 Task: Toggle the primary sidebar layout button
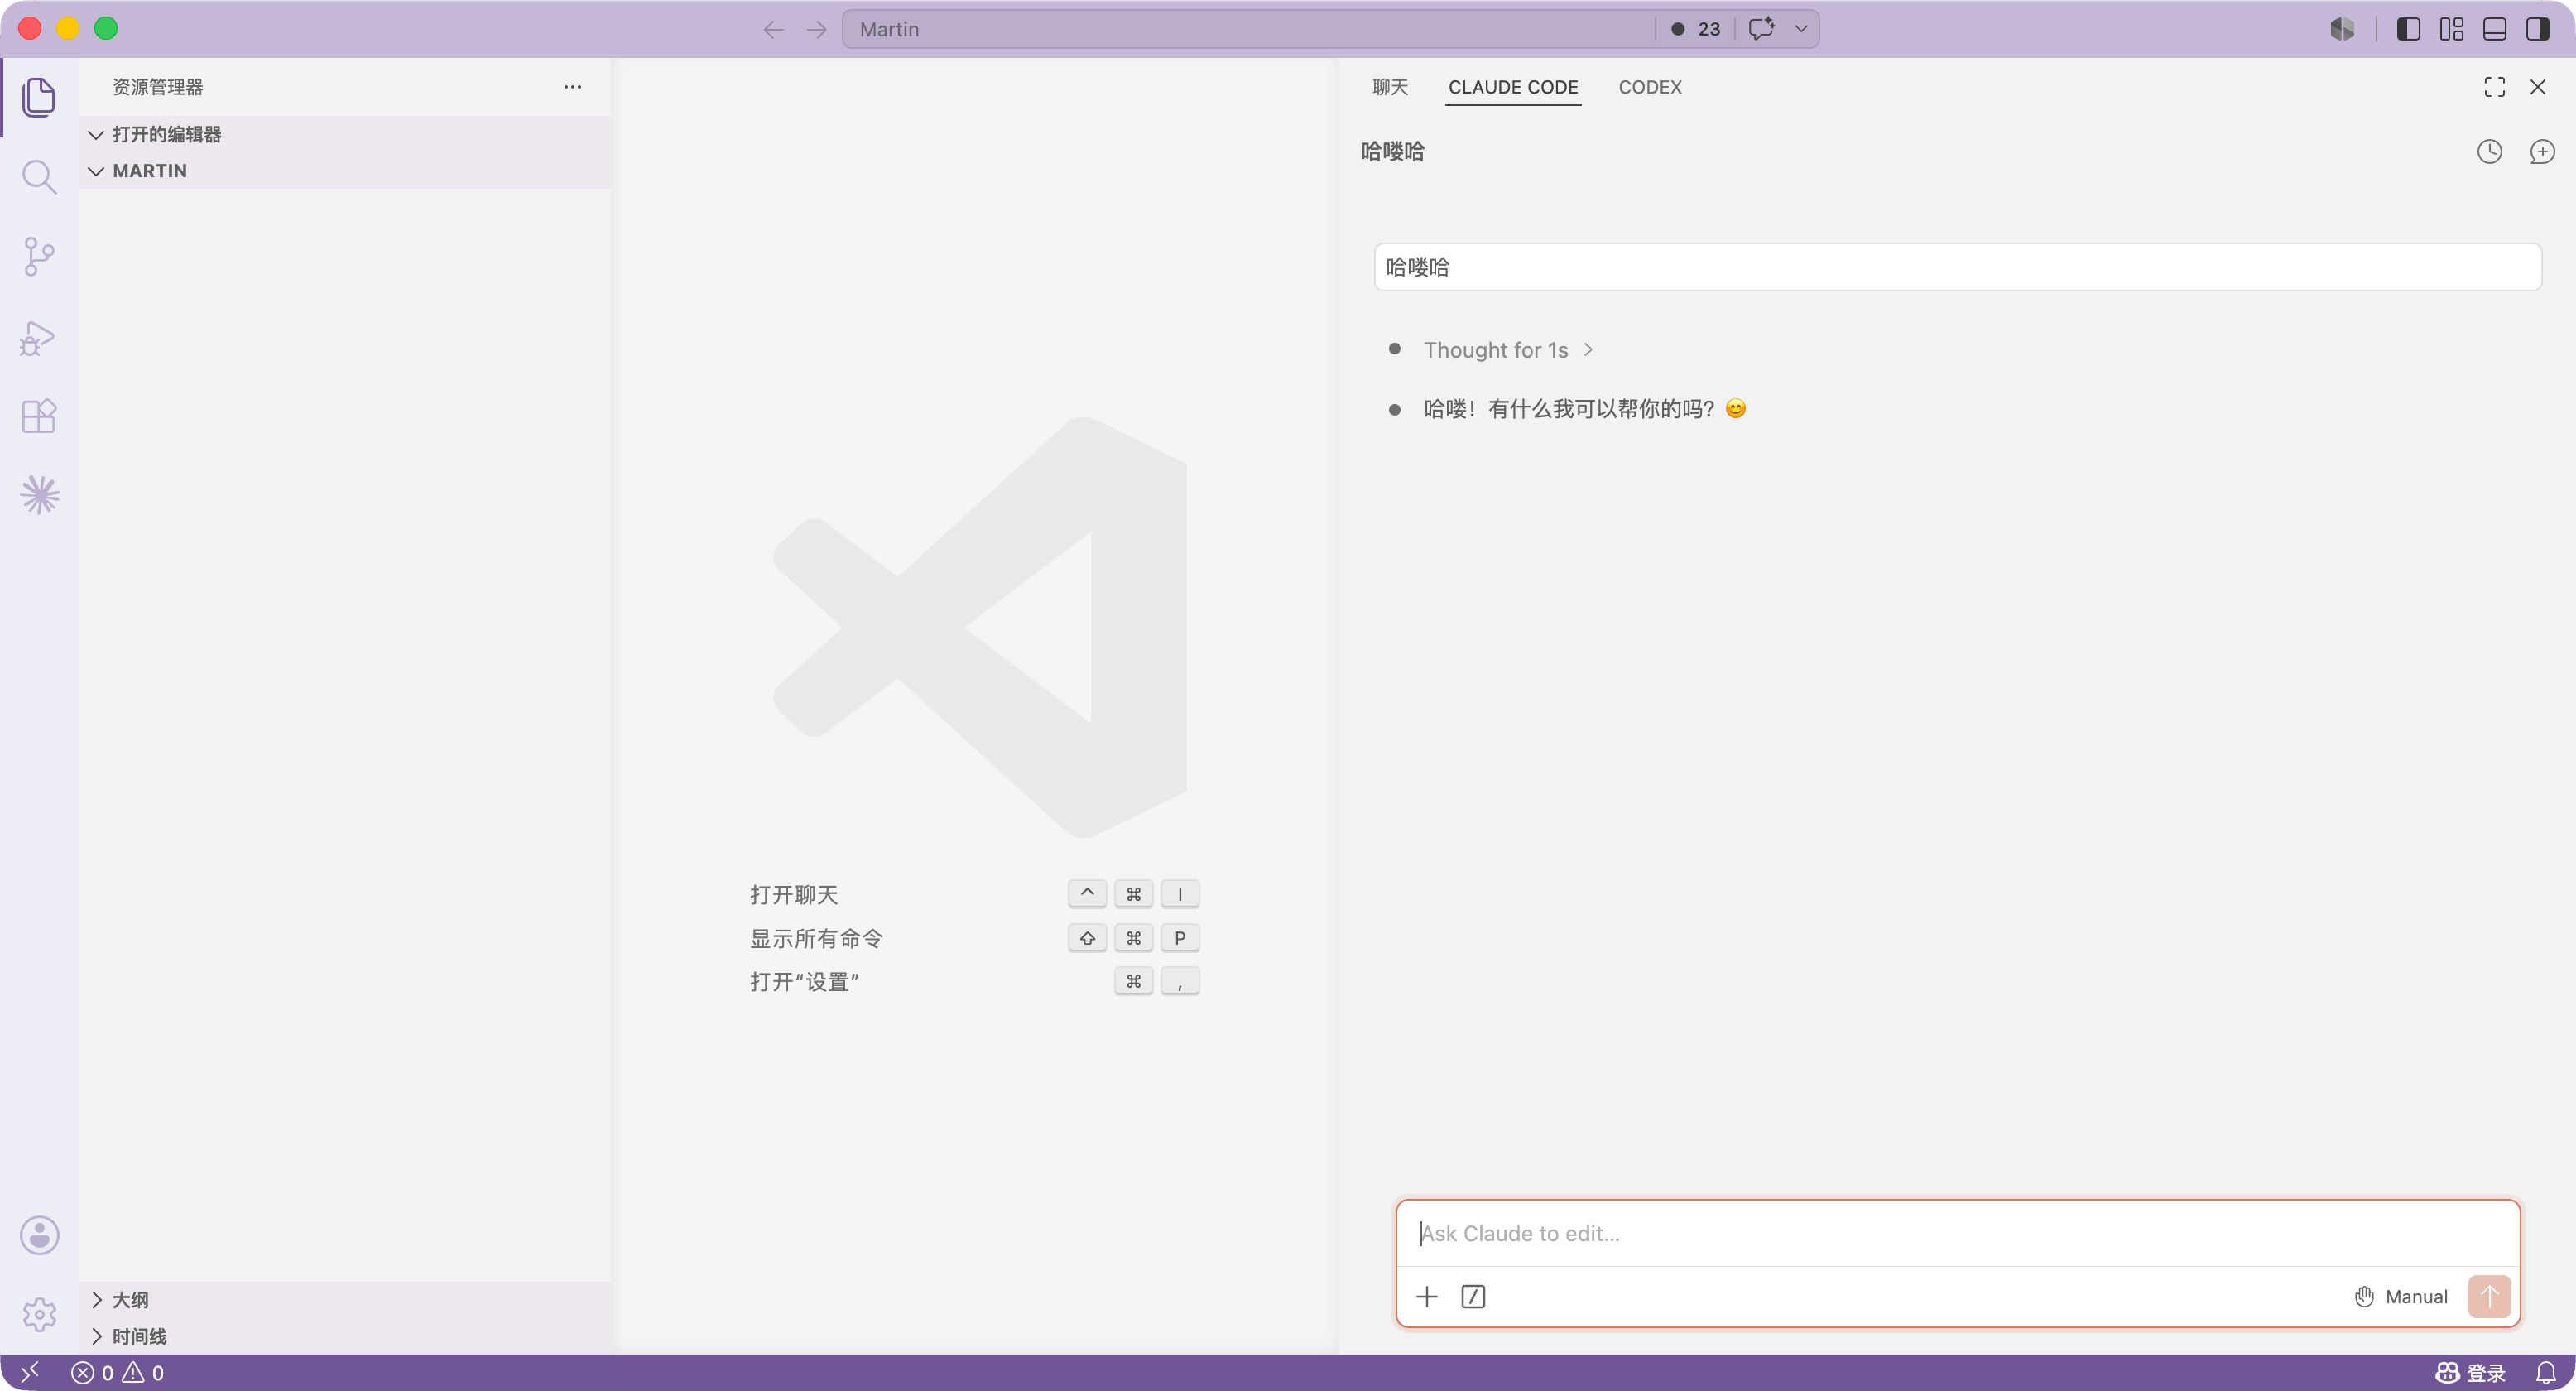[2408, 29]
